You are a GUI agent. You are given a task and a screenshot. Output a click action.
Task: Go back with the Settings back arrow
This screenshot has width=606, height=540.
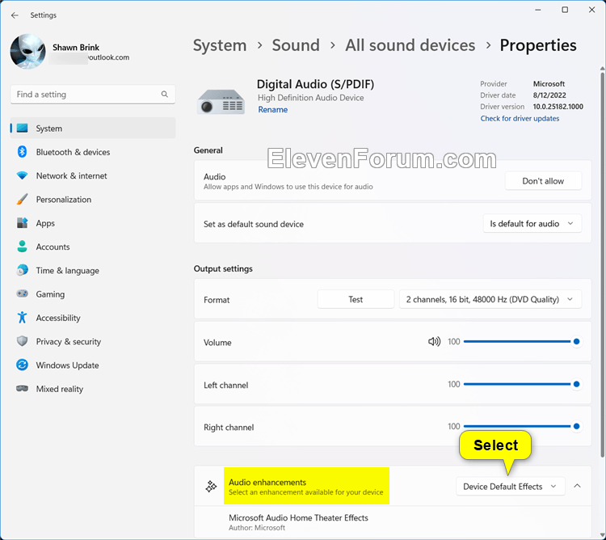pos(15,15)
